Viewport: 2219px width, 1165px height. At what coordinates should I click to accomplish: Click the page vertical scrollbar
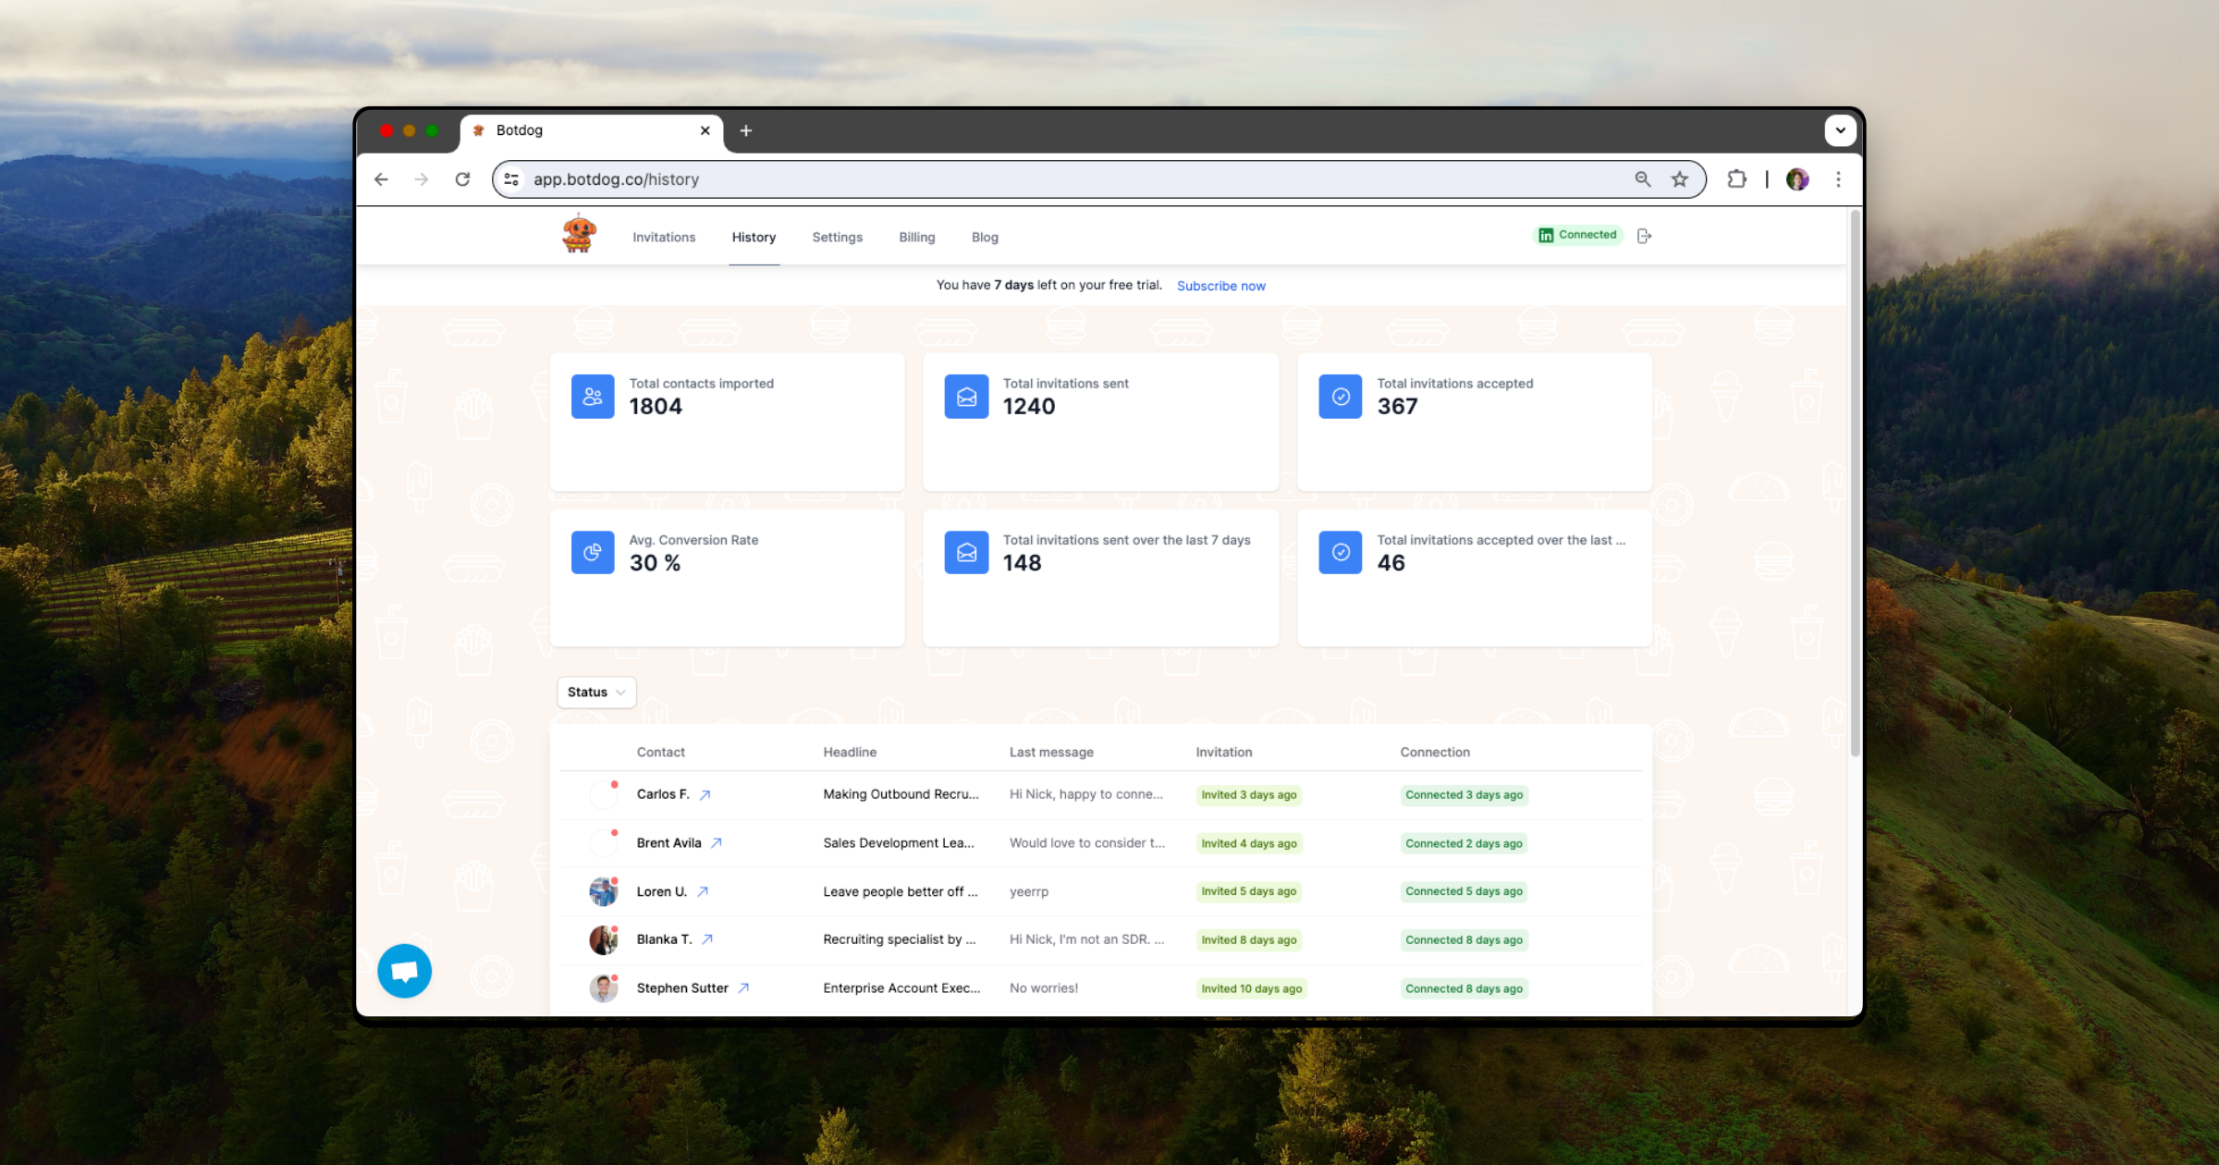pos(1854,481)
